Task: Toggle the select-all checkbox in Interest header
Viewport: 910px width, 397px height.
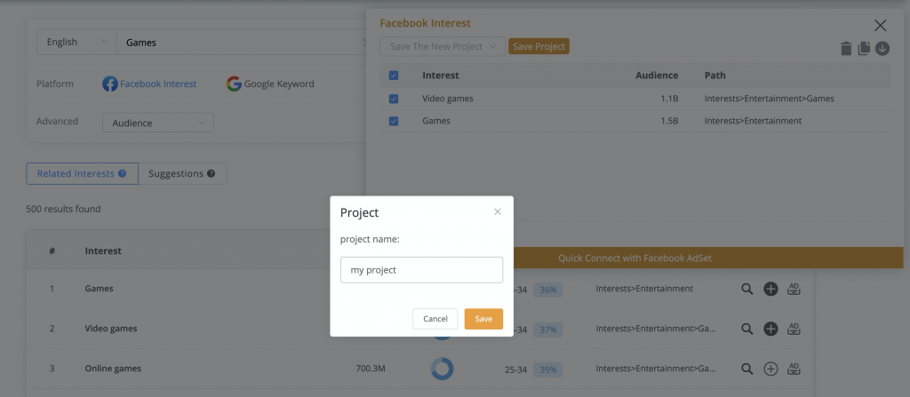Action: point(394,75)
